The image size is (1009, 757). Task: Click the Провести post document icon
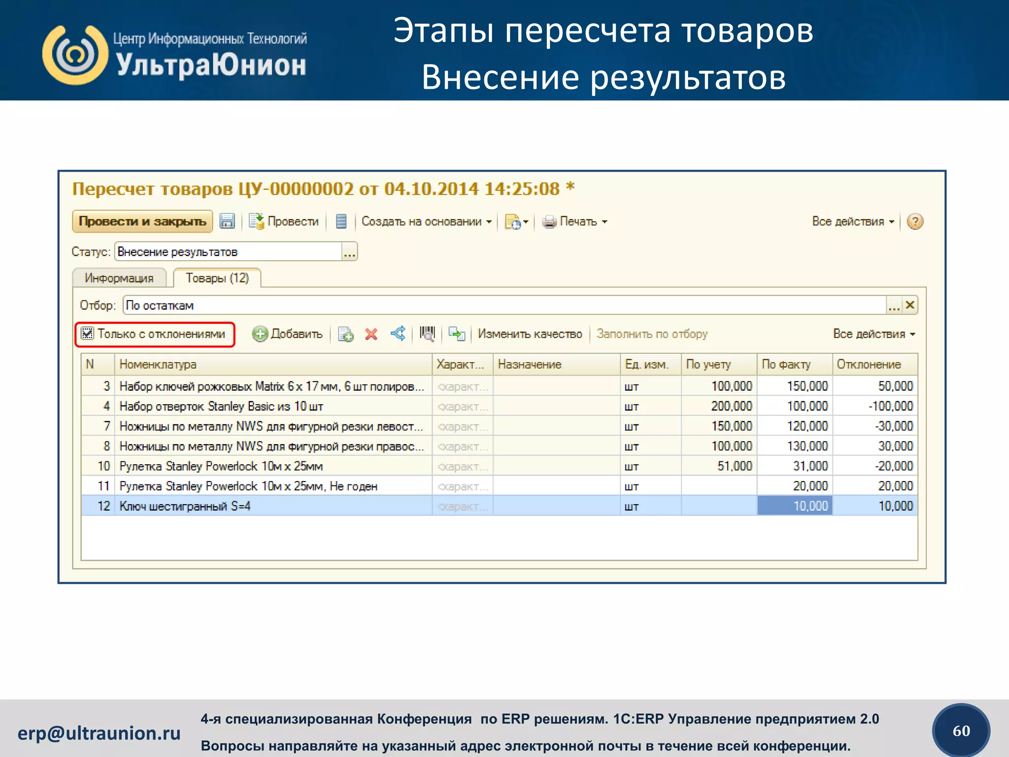(256, 221)
